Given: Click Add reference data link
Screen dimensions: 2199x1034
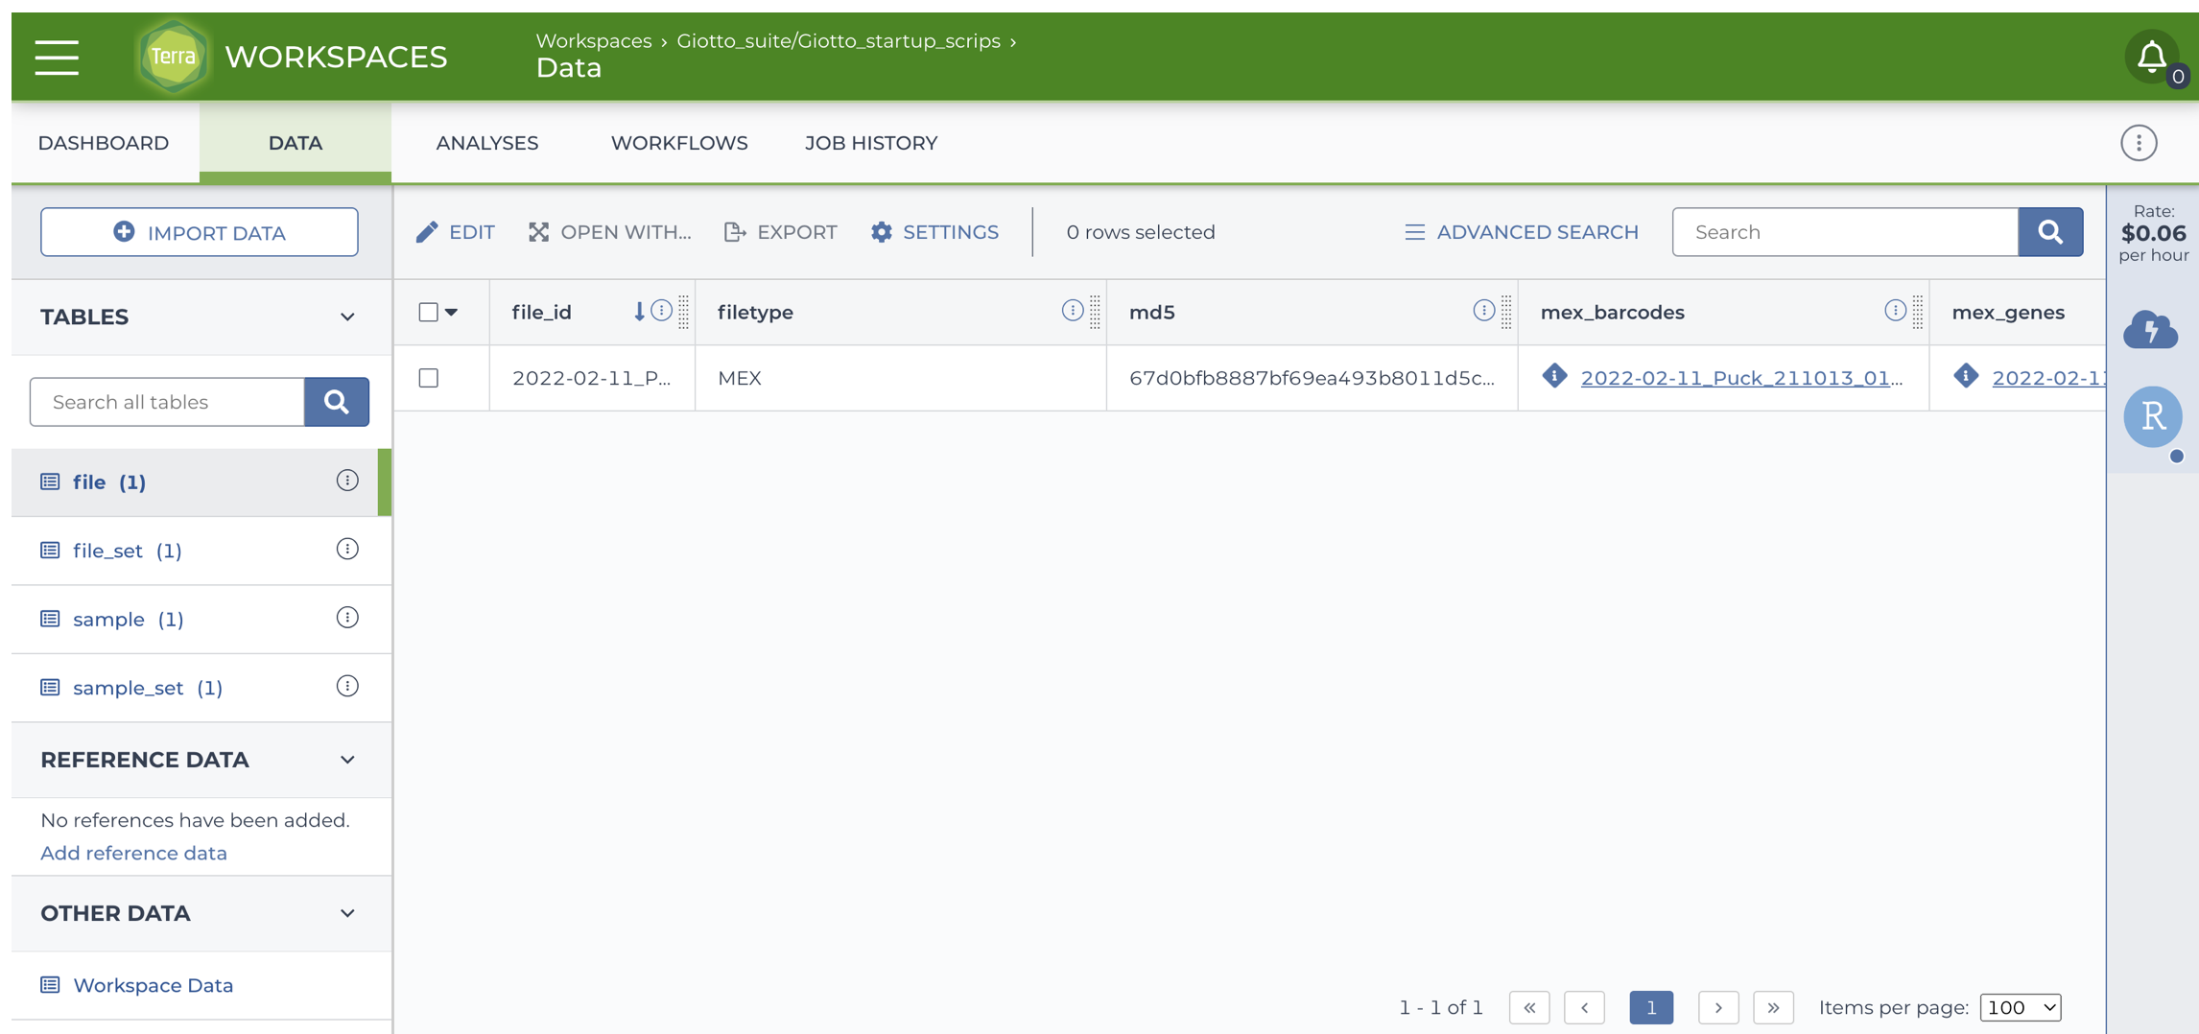Looking at the screenshot, I should coord(133,853).
